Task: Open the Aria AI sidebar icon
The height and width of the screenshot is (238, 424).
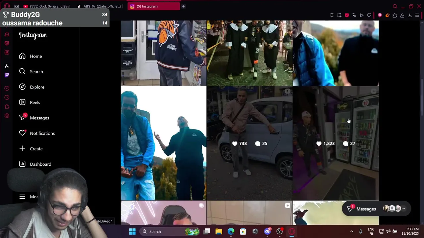Action: pos(7,66)
